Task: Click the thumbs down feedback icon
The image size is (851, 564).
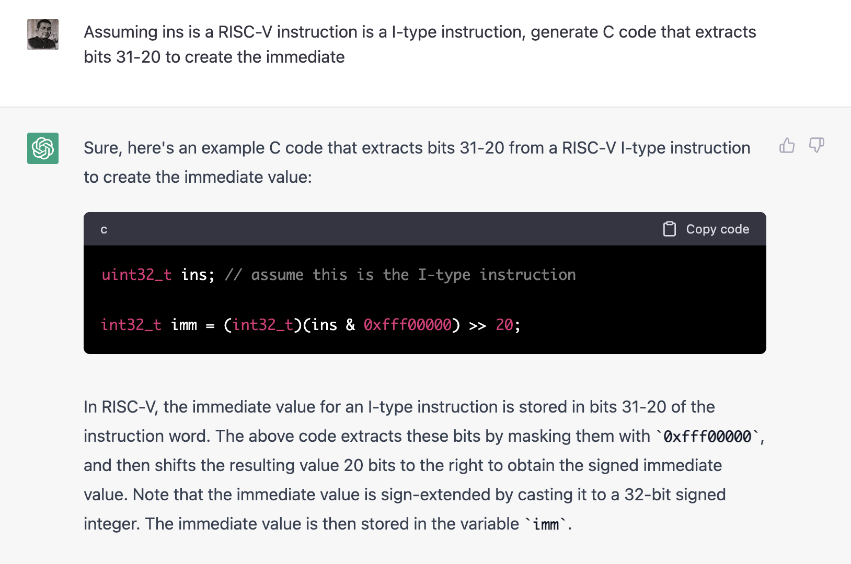Action: 816,145
